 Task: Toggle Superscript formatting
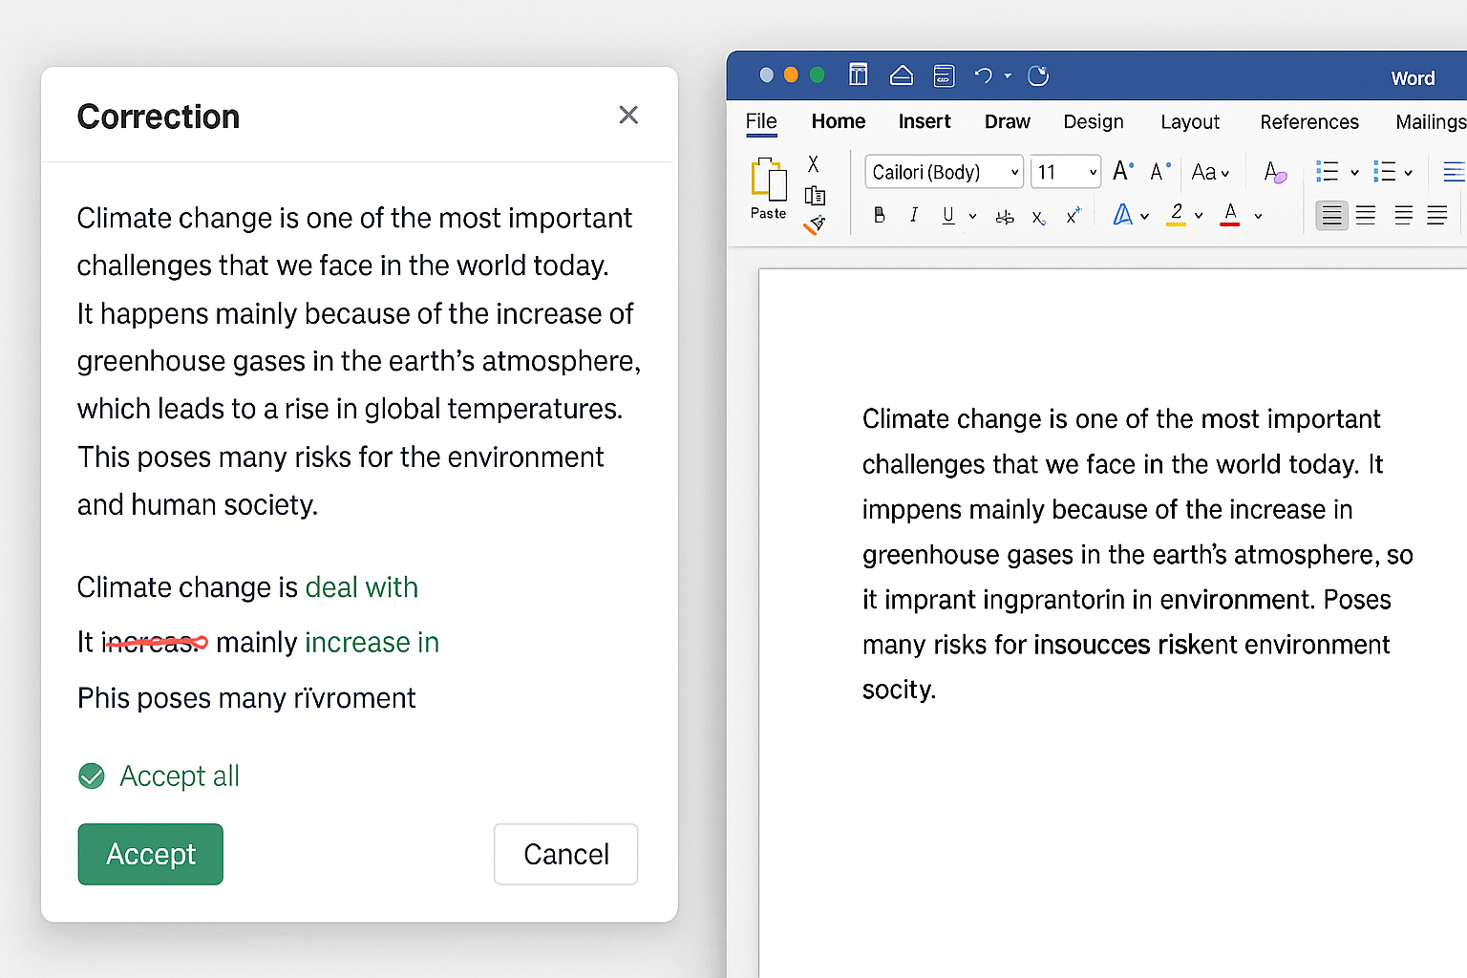(x=1073, y=216)
